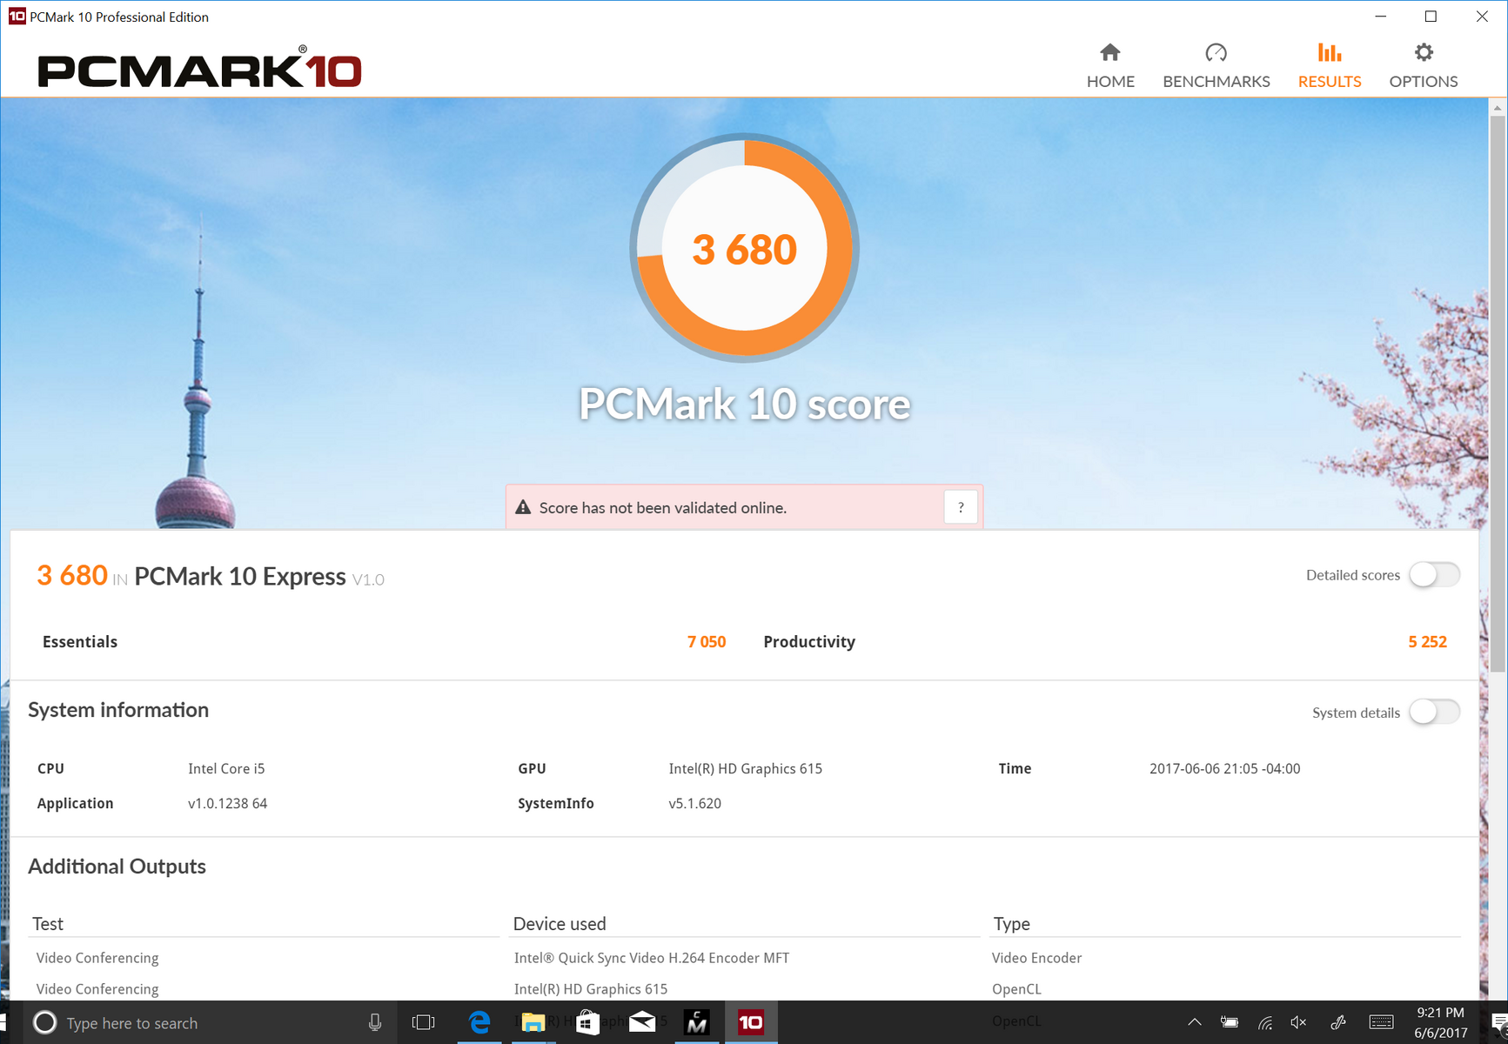Click the Type column header
Image resolution: width=1508 pixels, height=1044 pixels.
click(1012, 924)
